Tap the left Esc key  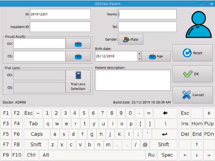tap(29, 113)
